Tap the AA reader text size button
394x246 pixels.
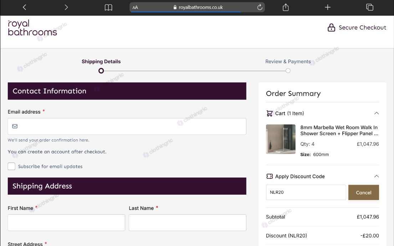135,7
